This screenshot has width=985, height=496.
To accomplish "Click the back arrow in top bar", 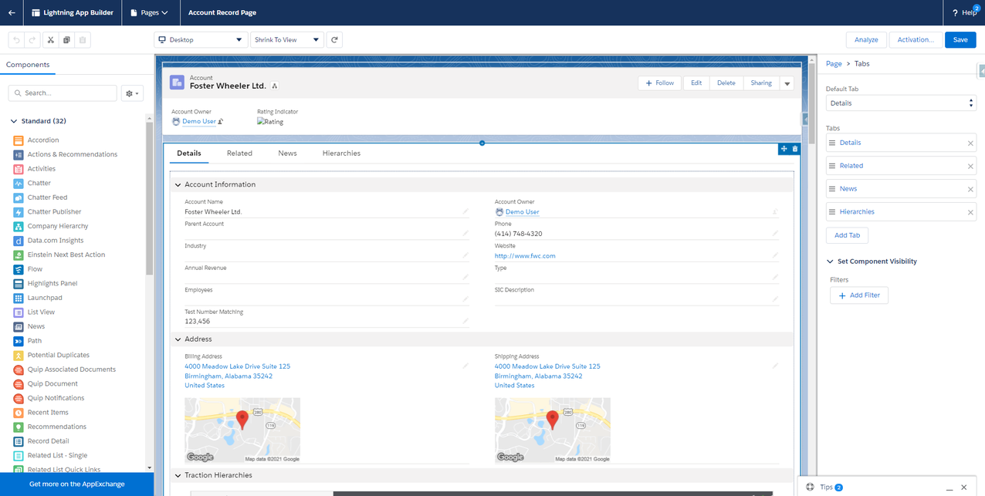I will click(x=12, y=12).
